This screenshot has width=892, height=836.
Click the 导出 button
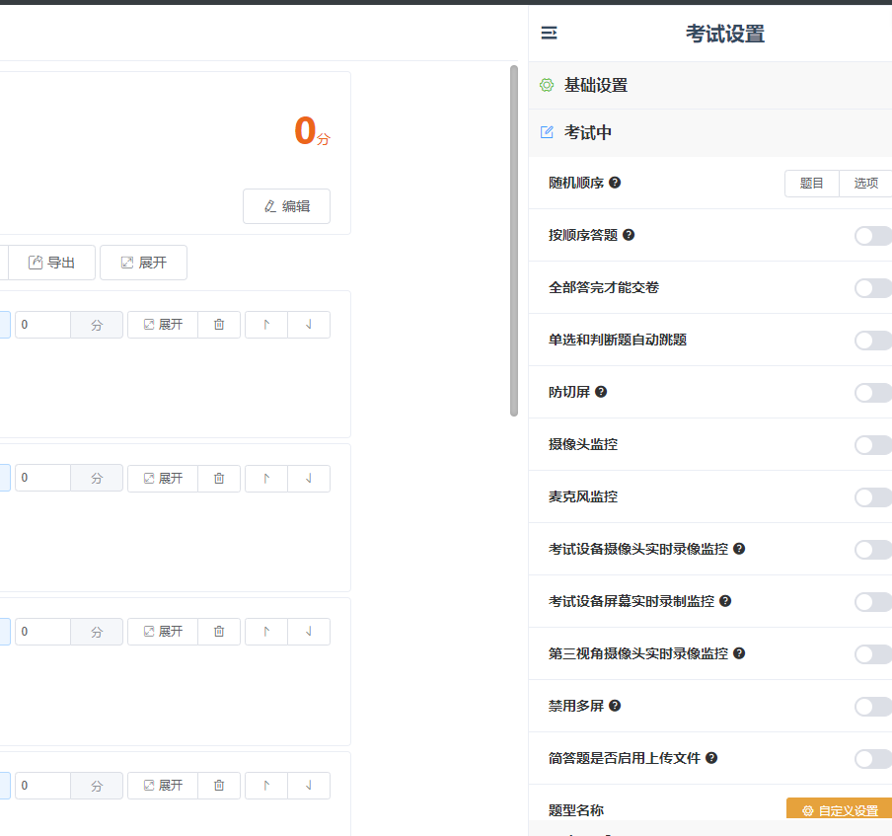tap(51, 263)
